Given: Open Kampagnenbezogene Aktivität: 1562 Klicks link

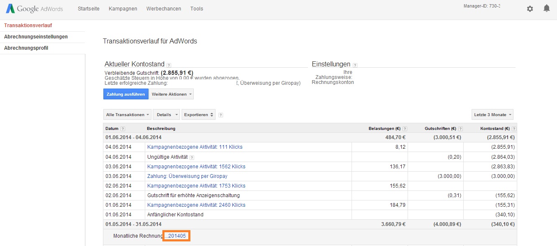Looking at the screenshot, I should pyautogui.click(x=196, y=167).
